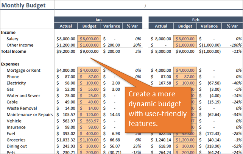This screenshot has width=243, height=154.
Task: Select the Total Income row label
Action: click(x=15, y=51)
